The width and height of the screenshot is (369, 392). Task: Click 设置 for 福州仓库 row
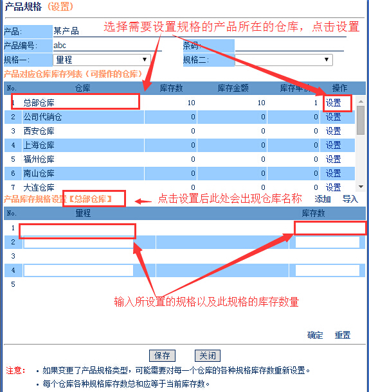point(333,159)
